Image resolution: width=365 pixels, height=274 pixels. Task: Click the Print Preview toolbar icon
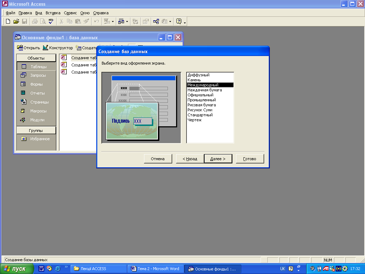(43, 21)
